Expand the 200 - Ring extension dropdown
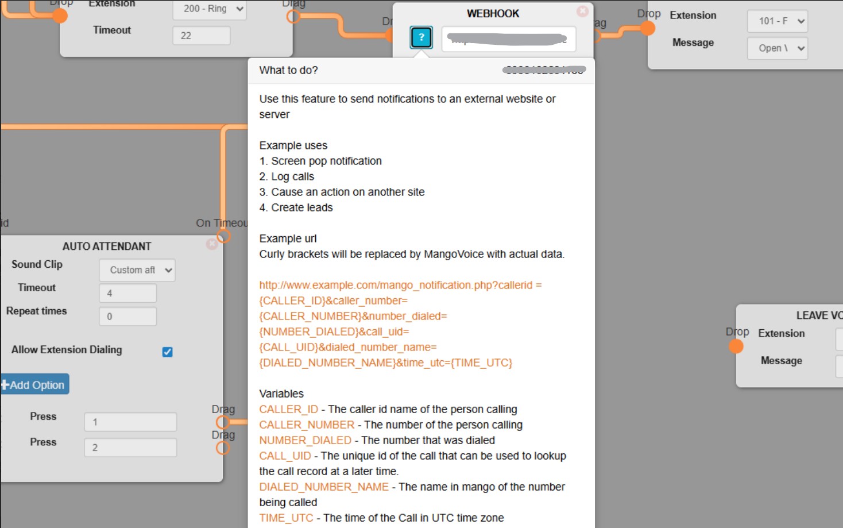843x528 pixels. click(x=209, y=9)
